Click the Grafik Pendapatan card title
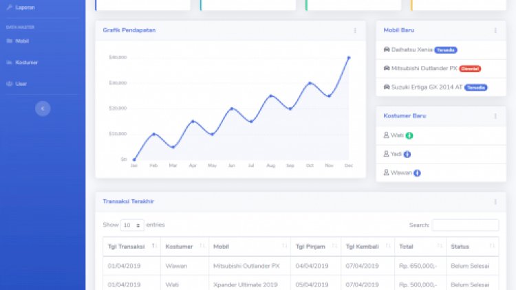Screen dimensions: 516x290 tap(129, 30)
